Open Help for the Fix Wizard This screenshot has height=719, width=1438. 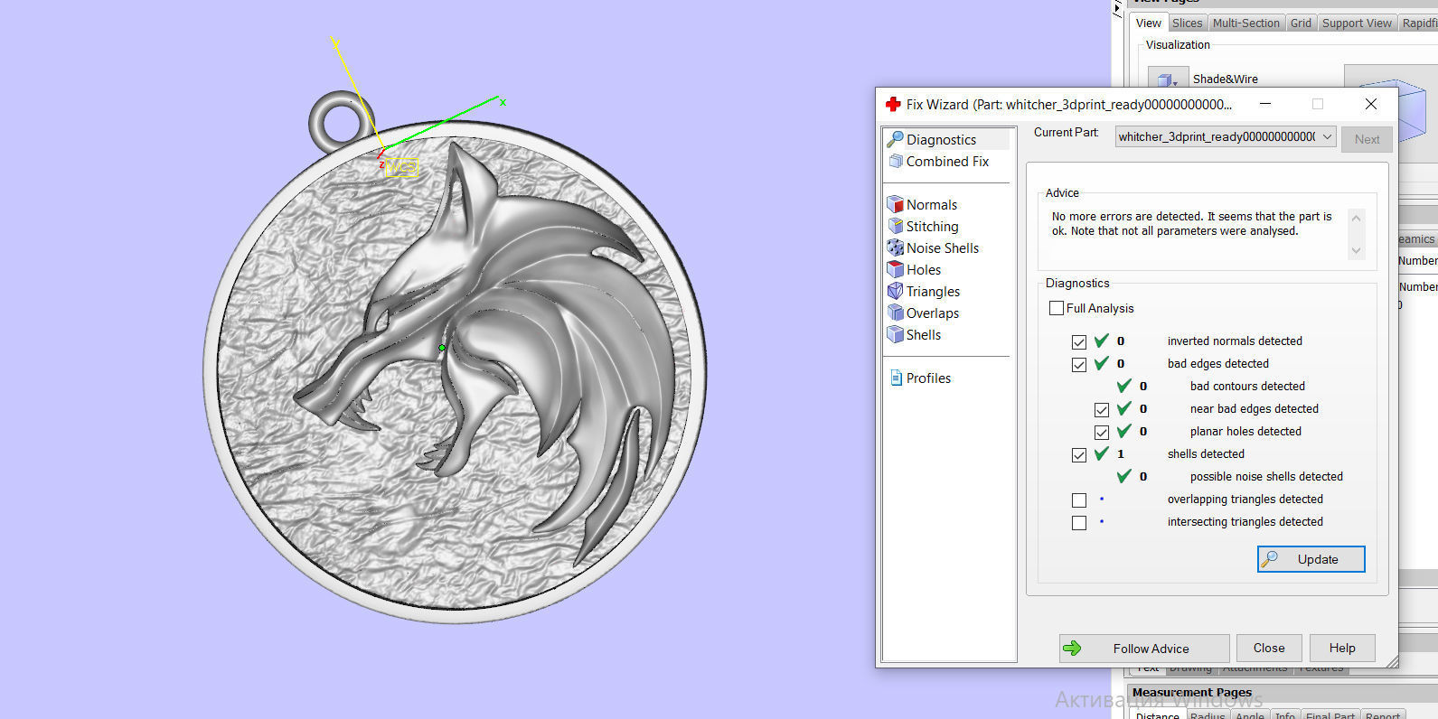pos(1342,648)
